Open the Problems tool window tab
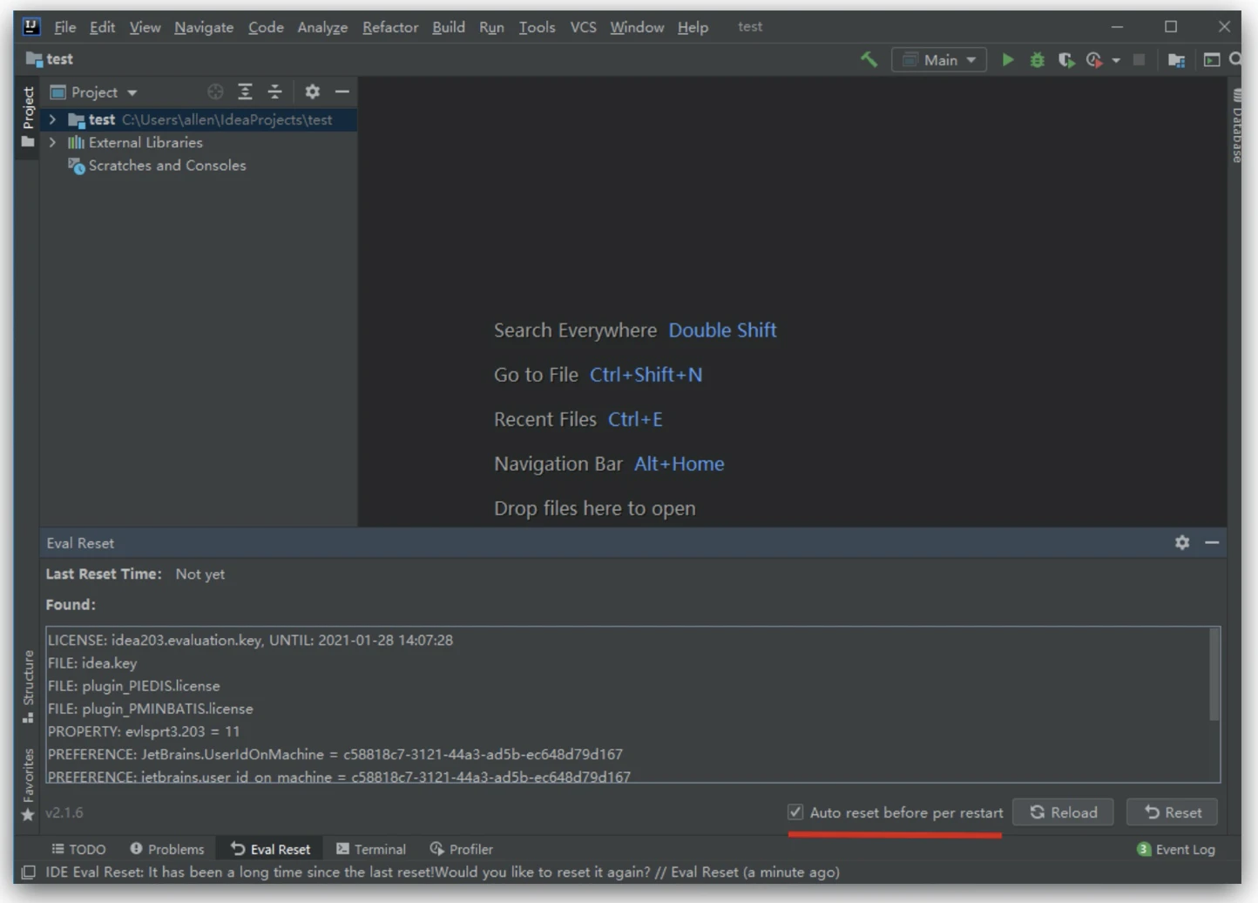The image size is (1258, 903). pos(167,849)
